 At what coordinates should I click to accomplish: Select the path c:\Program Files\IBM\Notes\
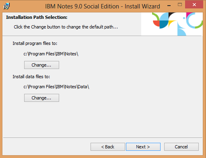point(51,54)
